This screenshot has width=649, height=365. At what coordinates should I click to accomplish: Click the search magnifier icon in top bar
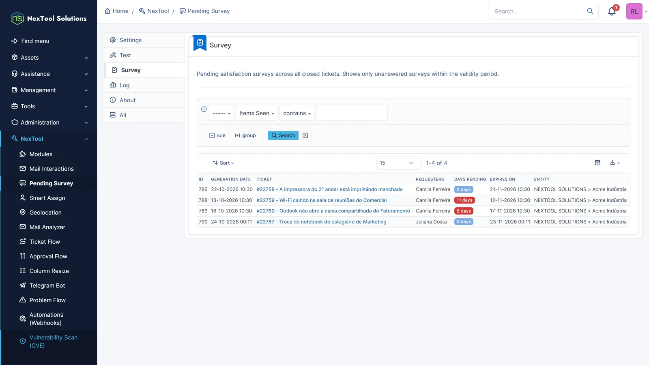click(x=590, y=11)
